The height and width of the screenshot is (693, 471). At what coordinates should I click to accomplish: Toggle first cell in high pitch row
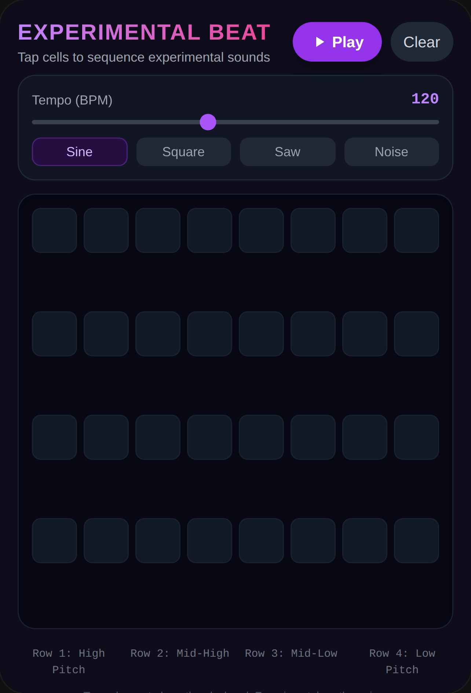coord(54,230)
